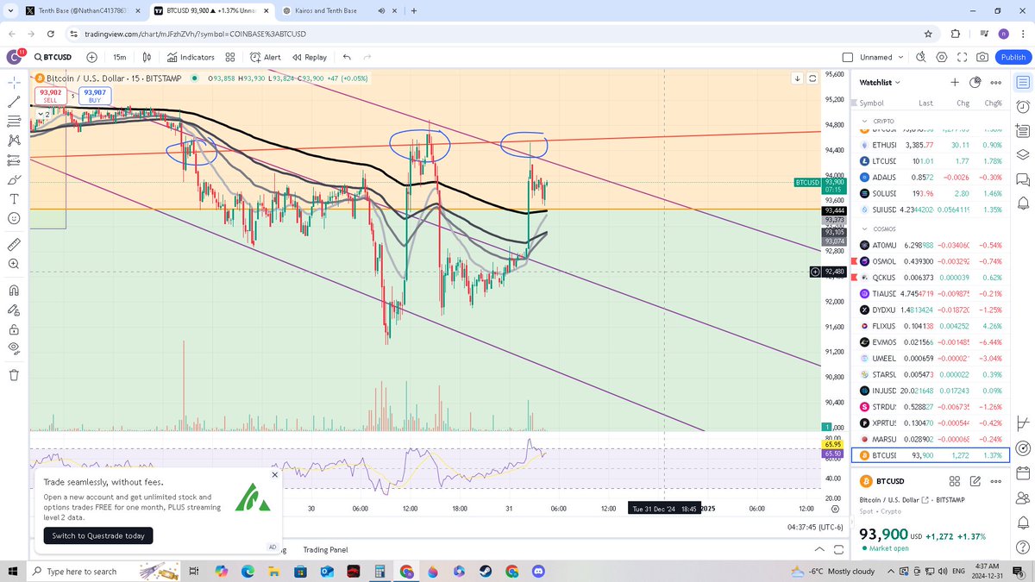
Task: Click the red SELL 93,902 button
Action: pos(51,96)
